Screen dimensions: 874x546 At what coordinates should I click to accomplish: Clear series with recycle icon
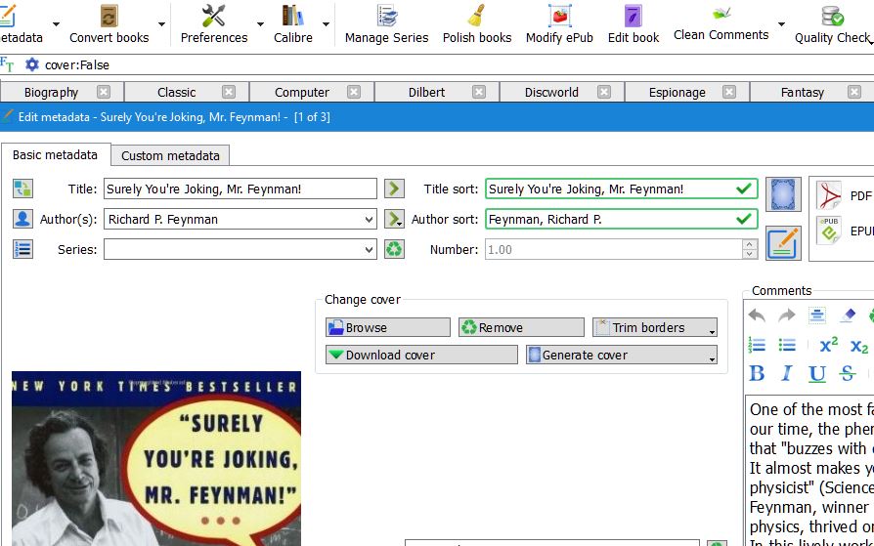click(x=394, y=249)
